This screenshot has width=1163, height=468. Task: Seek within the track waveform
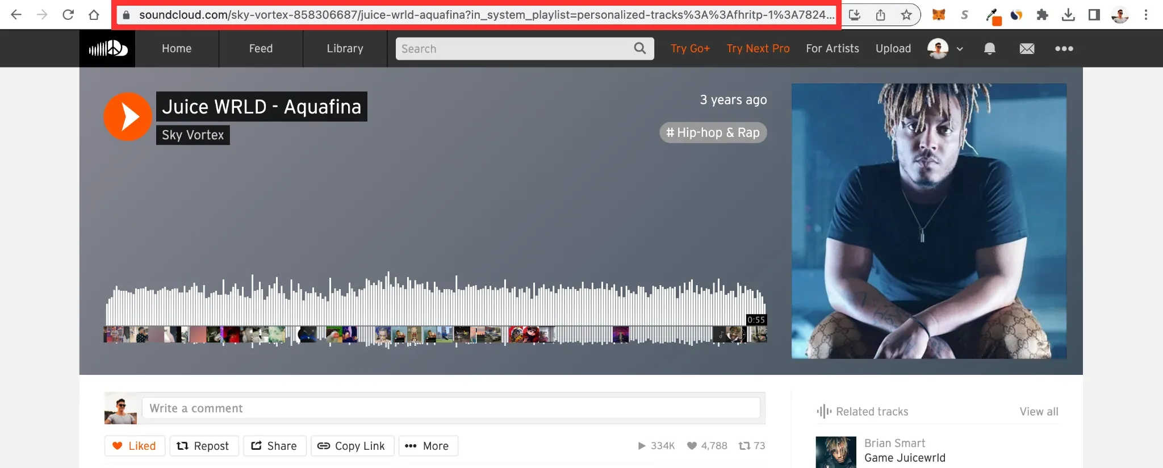click(x=436, y=310)
